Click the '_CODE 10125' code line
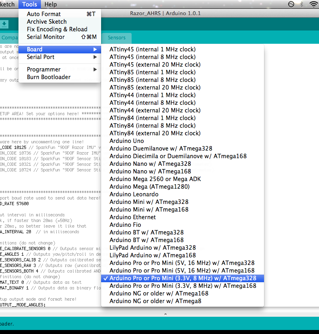This screenshot has width=319, height=334. (x=51, y=147)
